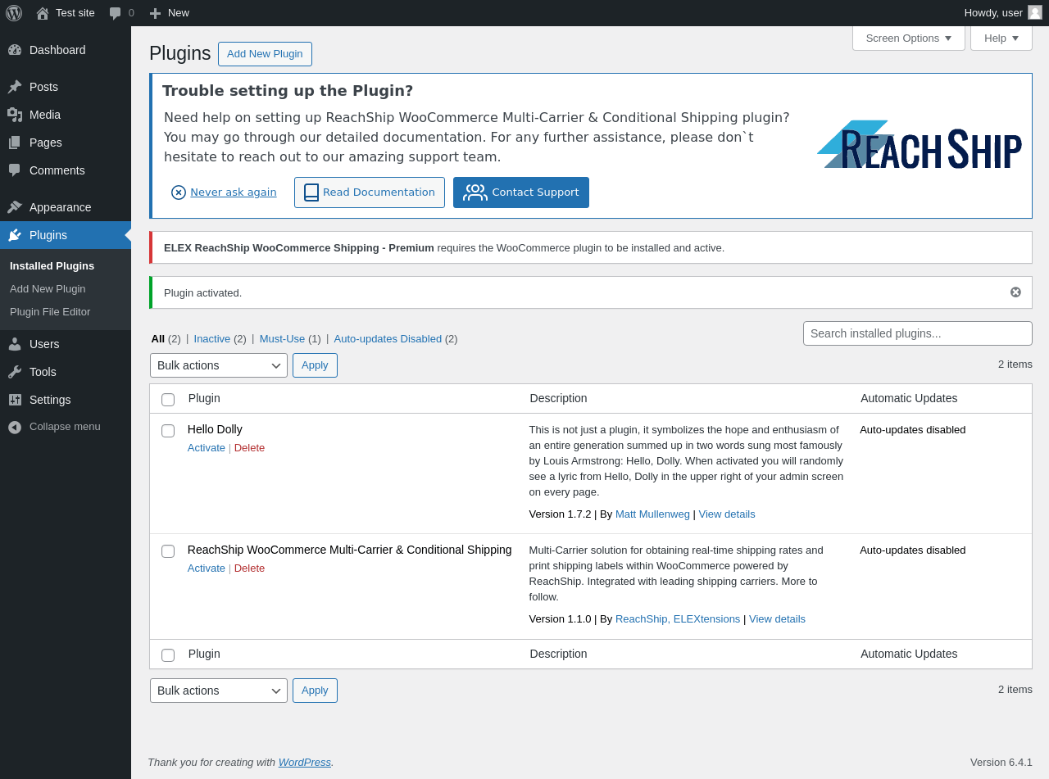
Task: Click the ReachShip logo image
Action: 919,145
